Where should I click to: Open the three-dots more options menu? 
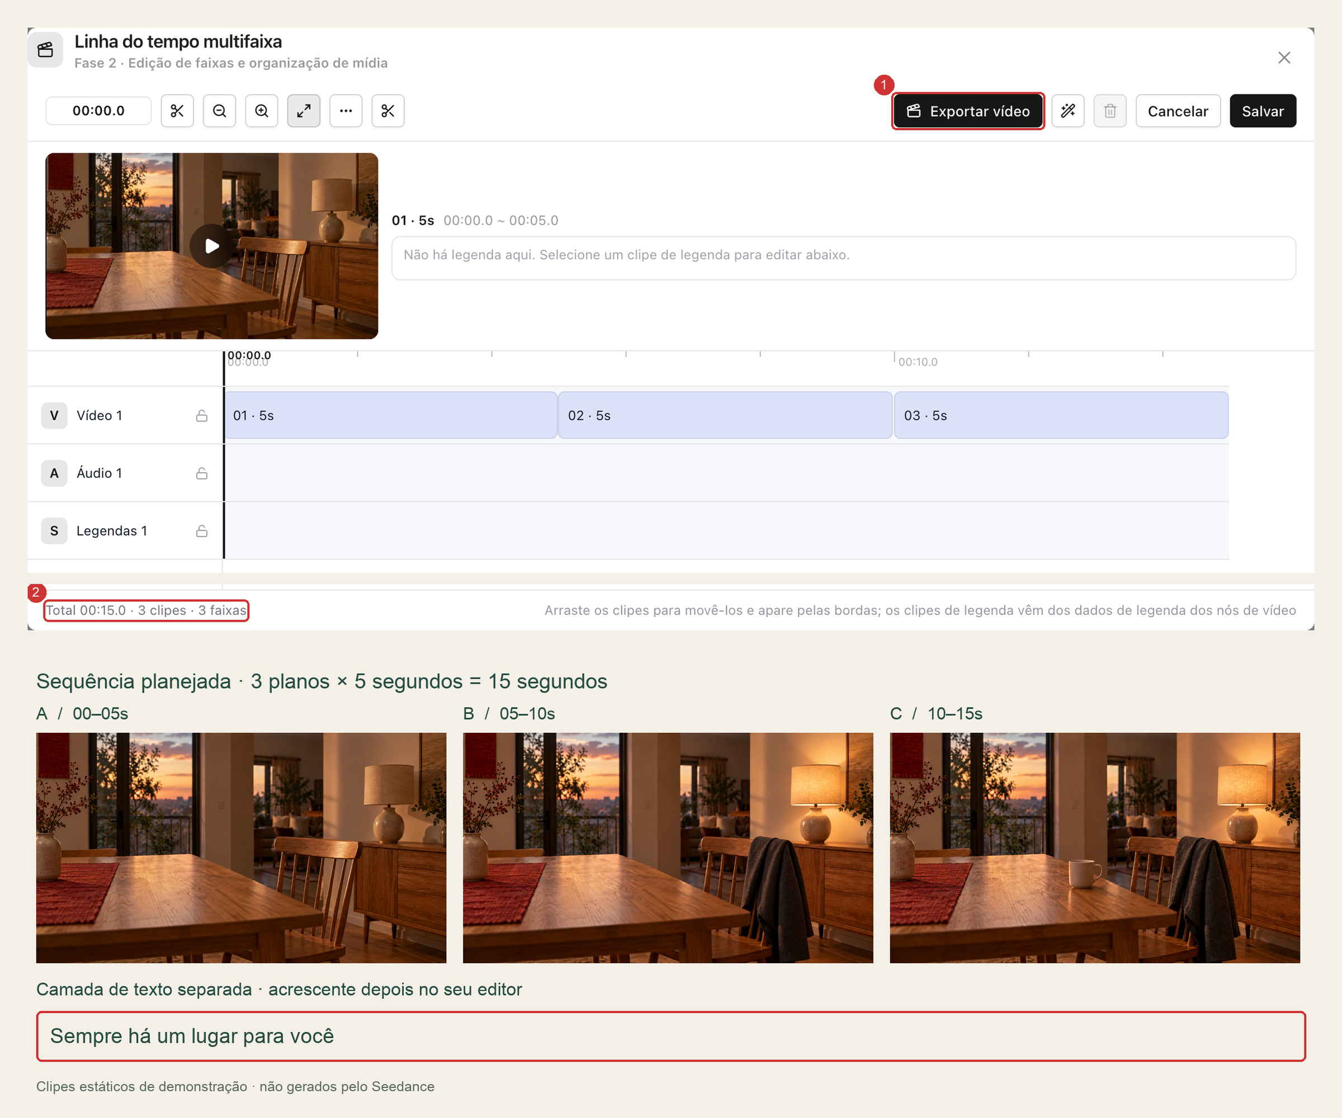click(346, 111)
